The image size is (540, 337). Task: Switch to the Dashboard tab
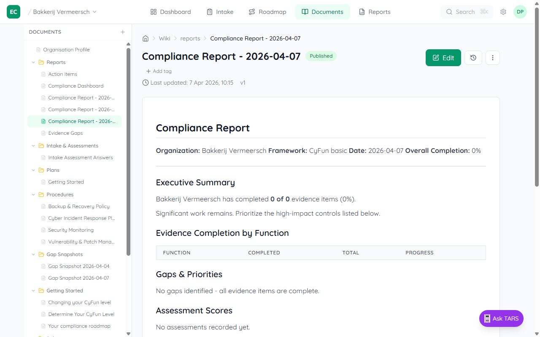click(170, 11)
